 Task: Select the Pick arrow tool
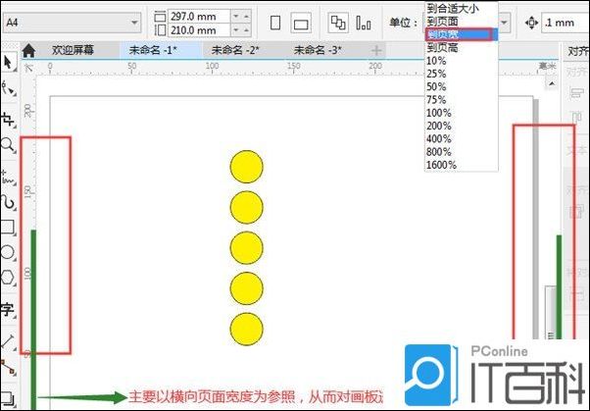8,62
